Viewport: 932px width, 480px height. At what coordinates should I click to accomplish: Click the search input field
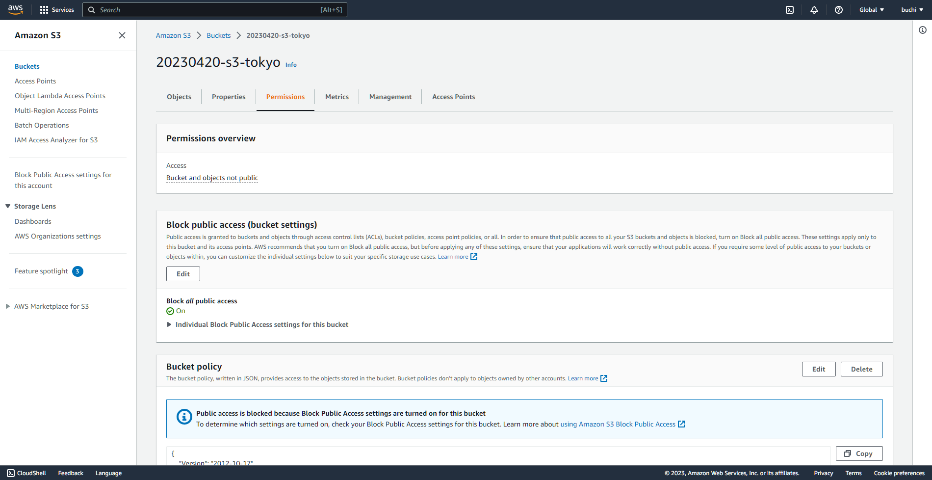click(214, 9)
